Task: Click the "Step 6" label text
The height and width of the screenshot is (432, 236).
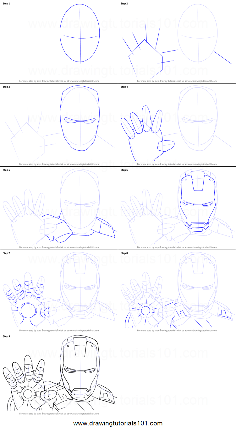Action: pyautogui.click(x=124, y=170)
